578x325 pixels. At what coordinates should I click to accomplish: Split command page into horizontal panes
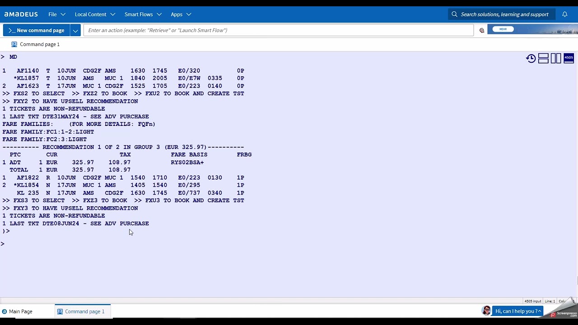[x=543, y=59]
